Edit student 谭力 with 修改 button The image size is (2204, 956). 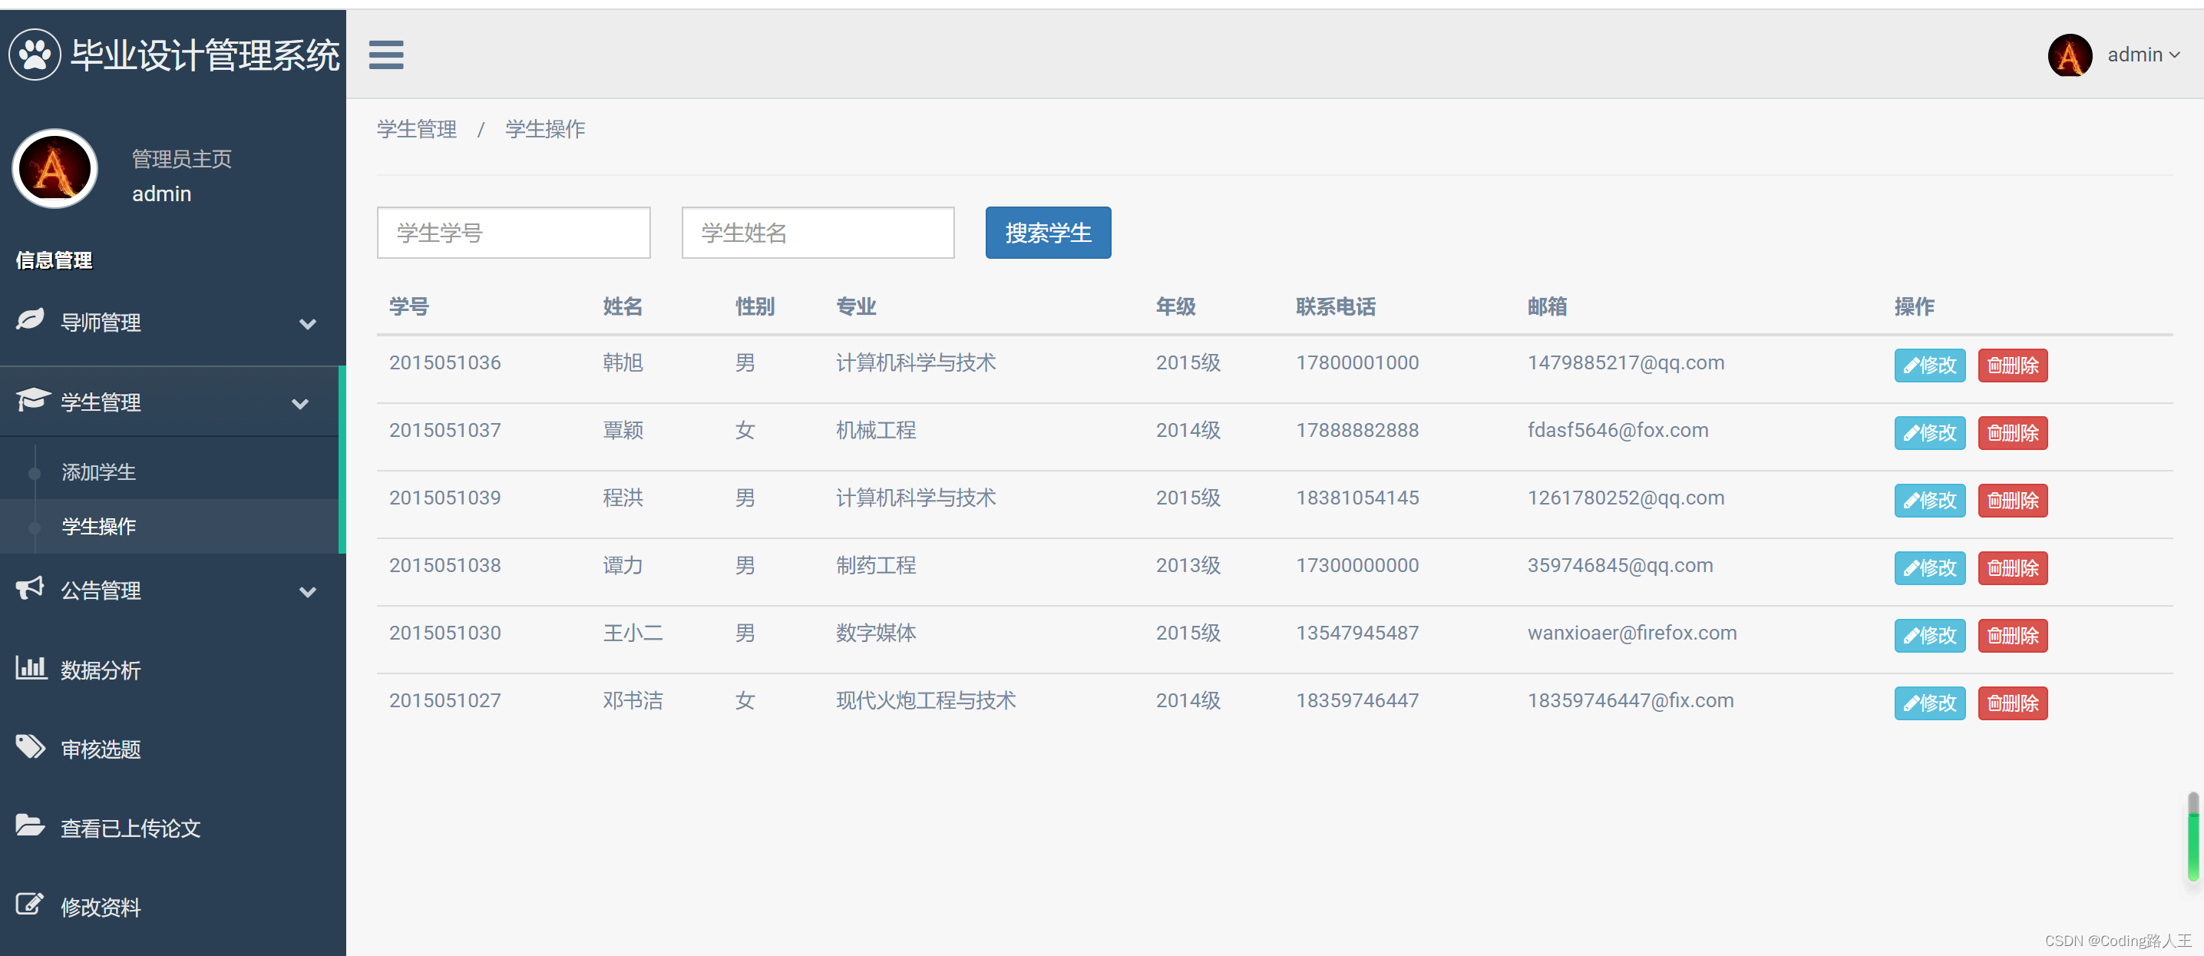[x=1929, y=568]
